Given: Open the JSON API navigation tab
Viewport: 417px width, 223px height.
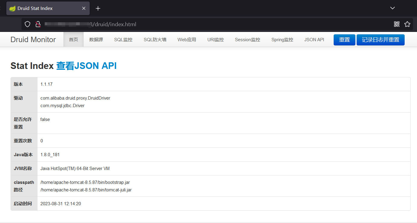Looking at the screenshot, I should pyautogui.click(x=314, y=39).
